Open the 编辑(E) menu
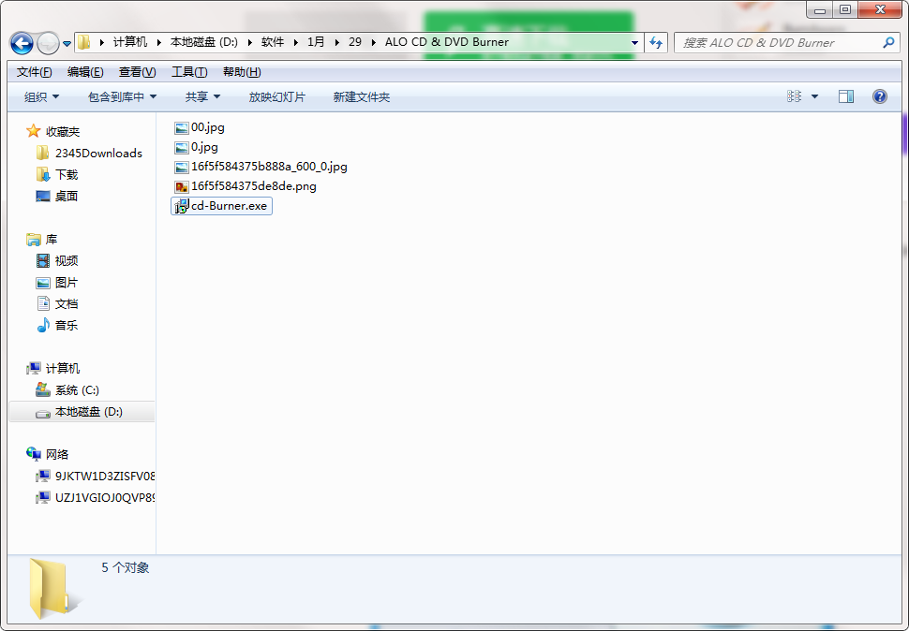Image resolution: width=909 pixels, height=631 pixels. (85, 72)
